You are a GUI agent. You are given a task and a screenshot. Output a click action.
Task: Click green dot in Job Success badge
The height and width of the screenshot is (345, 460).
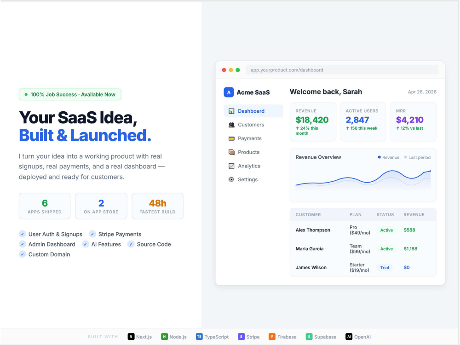click(x=26, y=94)
